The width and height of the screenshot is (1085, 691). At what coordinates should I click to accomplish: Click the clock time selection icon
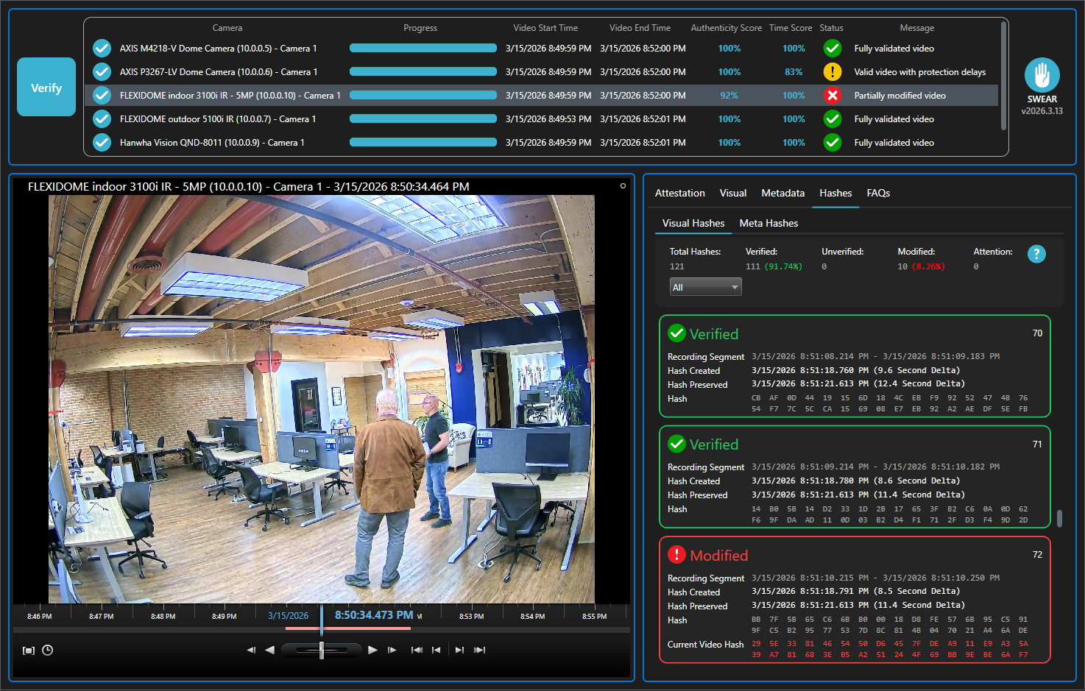[48, 650]
